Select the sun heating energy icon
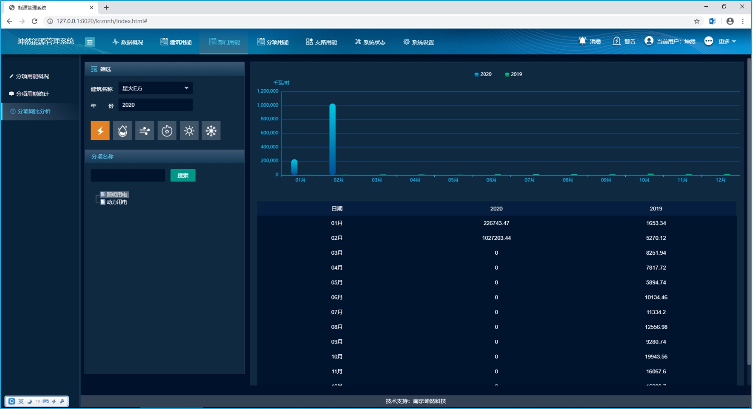 coord(189,131)
